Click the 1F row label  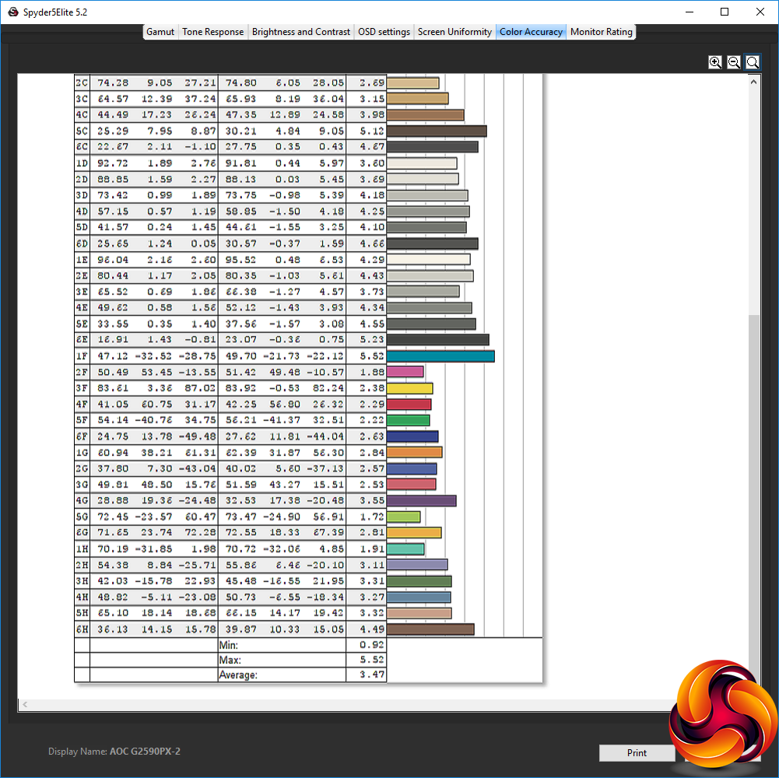point(82,356)
